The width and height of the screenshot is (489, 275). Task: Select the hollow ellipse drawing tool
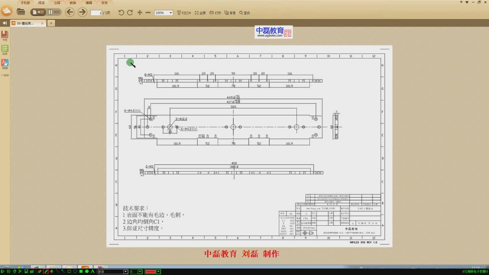tap(75, 272)
